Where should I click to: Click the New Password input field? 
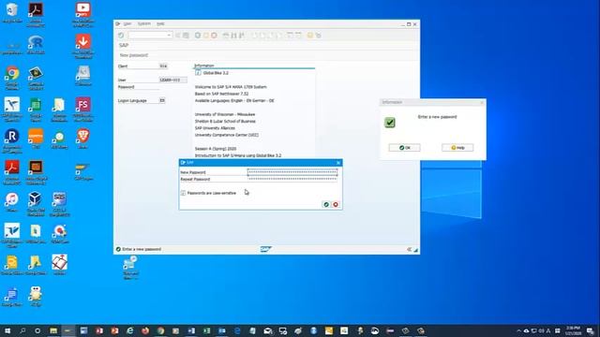[x=292, y=172]
